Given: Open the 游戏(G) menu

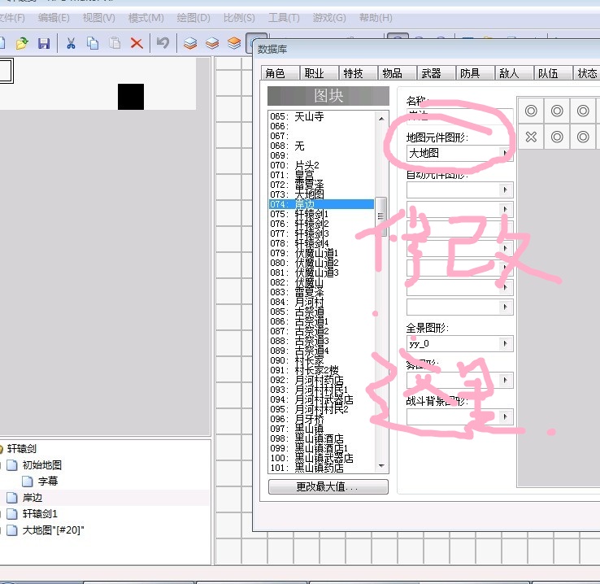Looking at the screenshot, I should [x=329, y=18].
